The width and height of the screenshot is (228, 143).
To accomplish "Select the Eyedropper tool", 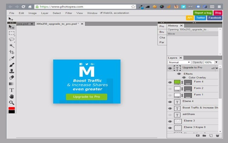I will coord(12,59).
